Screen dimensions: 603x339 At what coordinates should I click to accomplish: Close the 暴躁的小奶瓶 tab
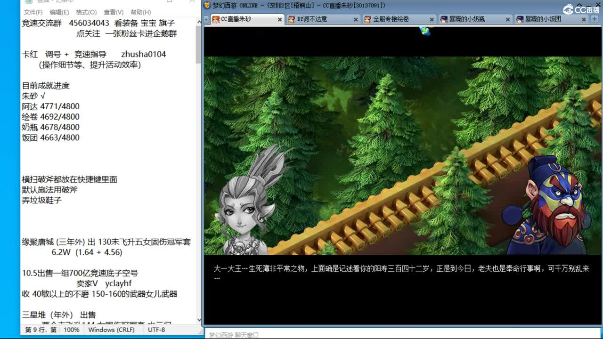click(x=508, y=19)
